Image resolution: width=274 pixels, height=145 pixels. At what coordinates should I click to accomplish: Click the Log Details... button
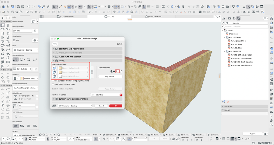[110, 77]
